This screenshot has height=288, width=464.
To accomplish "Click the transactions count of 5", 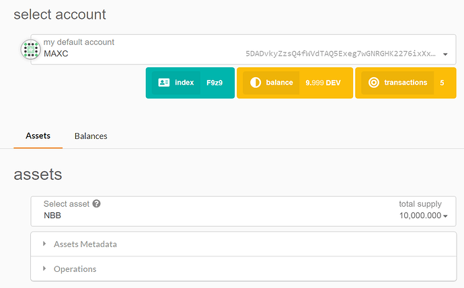I will point(442,83).
